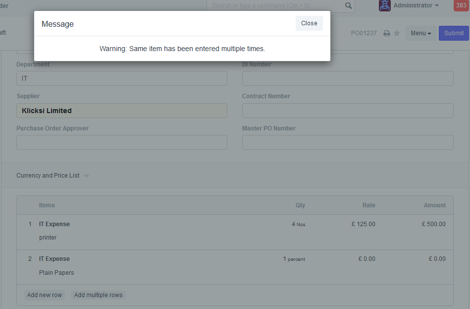This screenshot has height=309, width=470.
Task: Click the Contract Number input
Action: tap(348, 111)
